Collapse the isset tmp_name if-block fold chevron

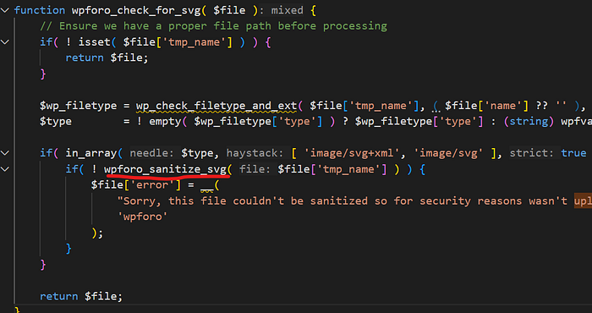click(x=4, y=42)
